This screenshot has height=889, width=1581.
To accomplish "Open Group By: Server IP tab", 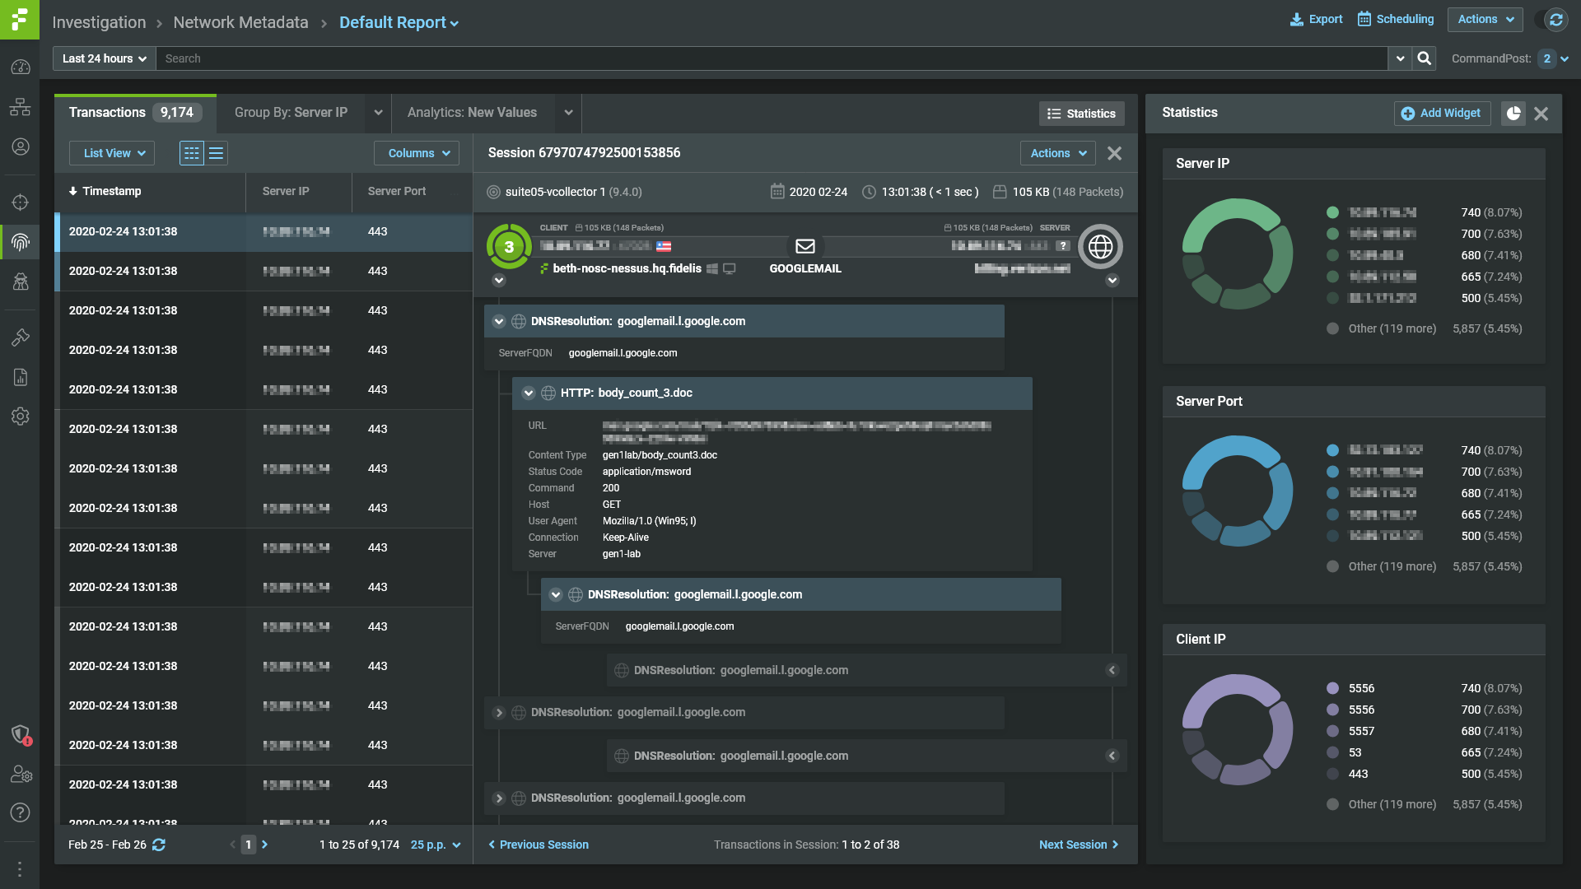I will pyautogui.click(x=291, y=113).
